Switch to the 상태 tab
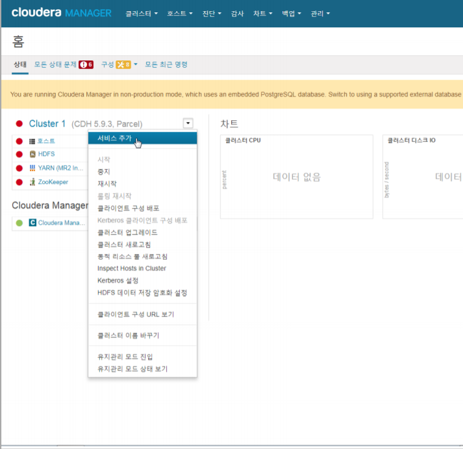Viewport: 463px width, 449px height. (20, 64)
